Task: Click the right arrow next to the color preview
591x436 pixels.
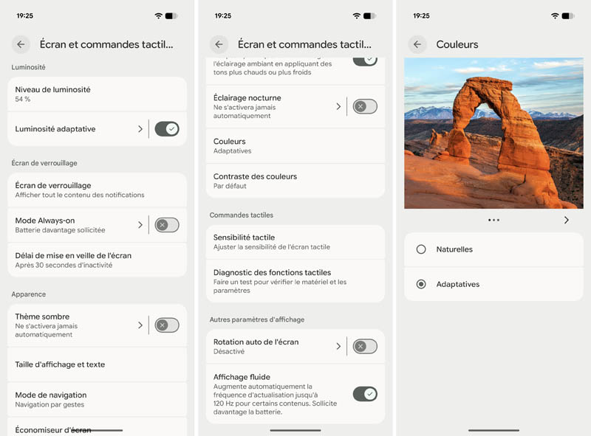Action: point(567,219)
